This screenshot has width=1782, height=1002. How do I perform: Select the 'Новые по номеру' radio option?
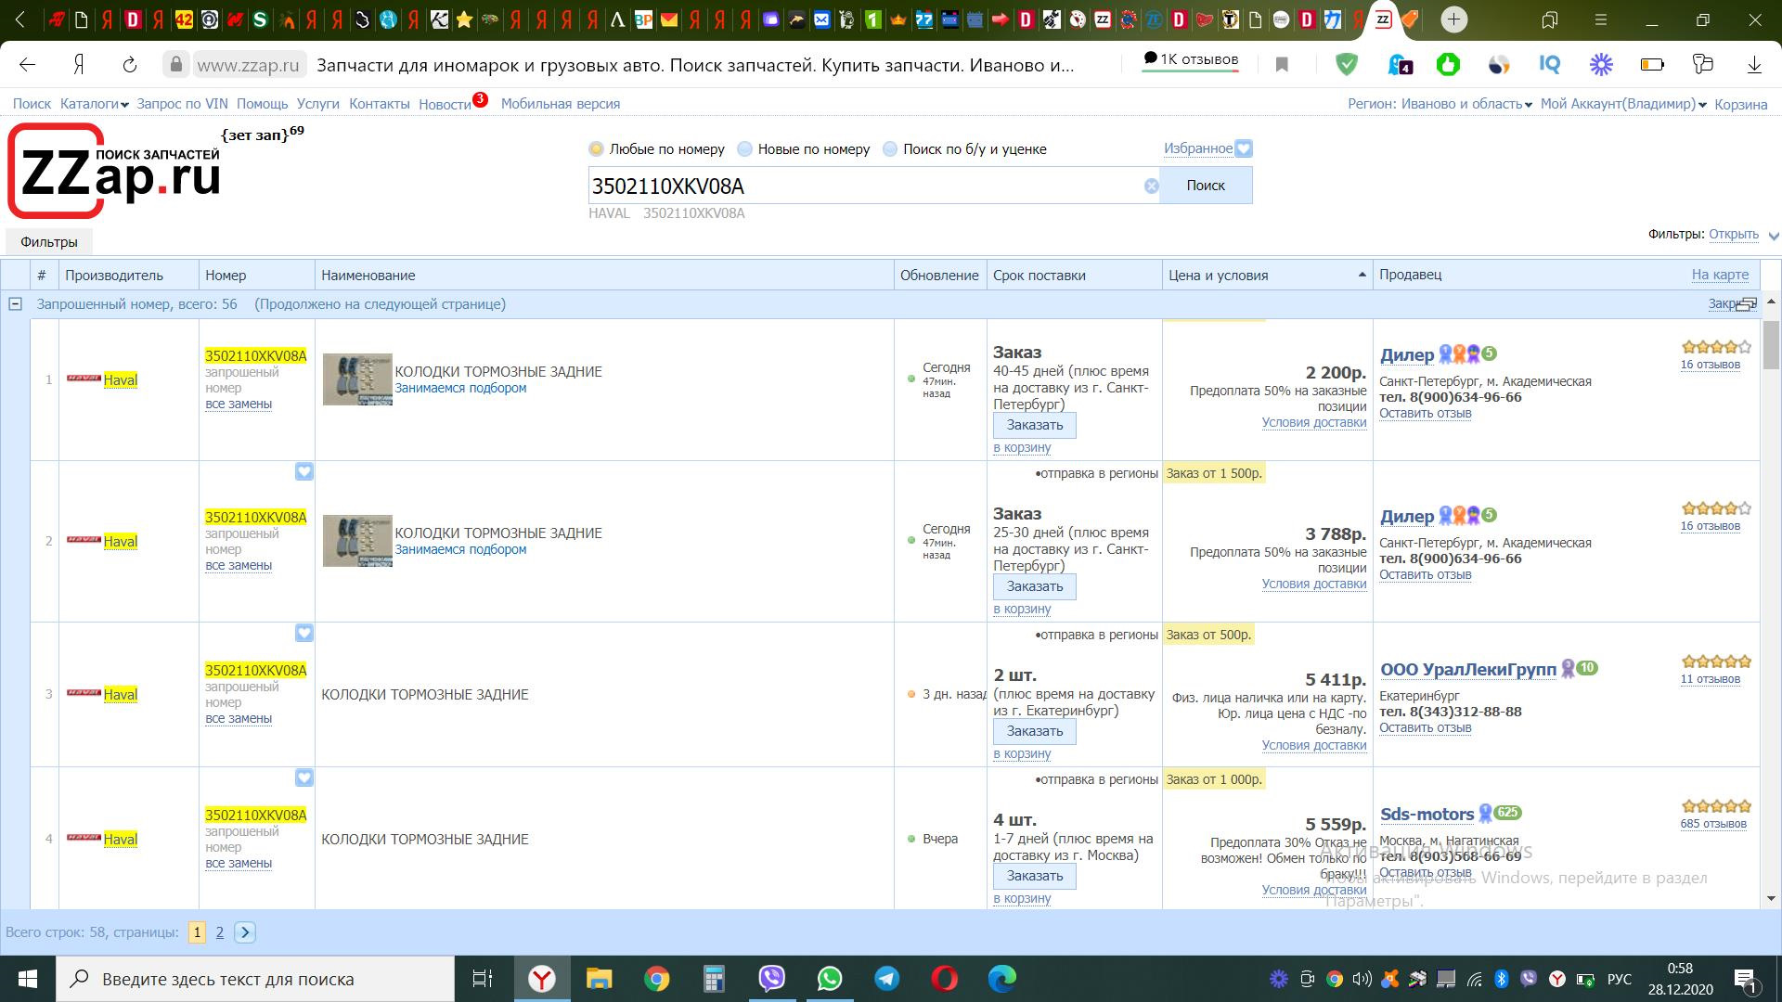[744, 148]
